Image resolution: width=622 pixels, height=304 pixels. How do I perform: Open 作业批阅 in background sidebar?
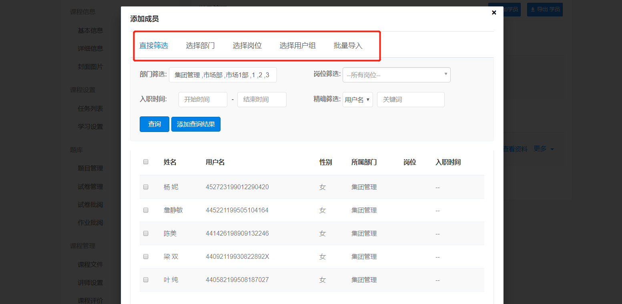90,222
